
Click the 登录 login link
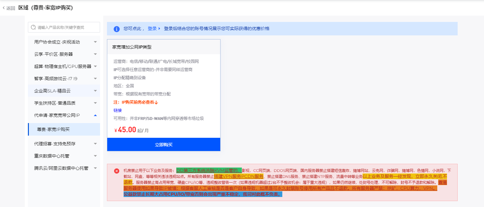[x=152, y=28]
